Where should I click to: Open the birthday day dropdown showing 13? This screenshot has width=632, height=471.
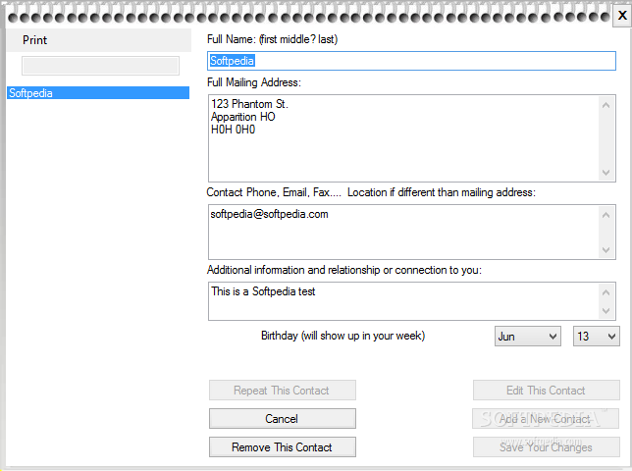pyautogui.click(x=596, y=336)
